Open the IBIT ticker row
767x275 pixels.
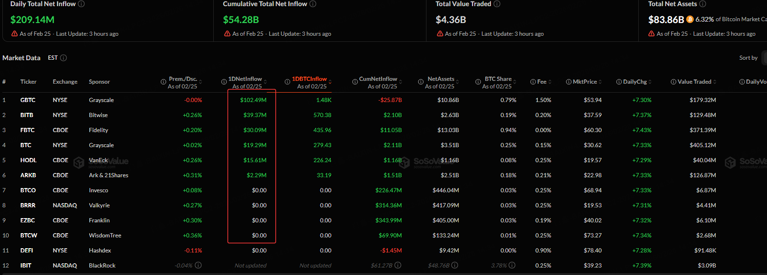point(26,266)
